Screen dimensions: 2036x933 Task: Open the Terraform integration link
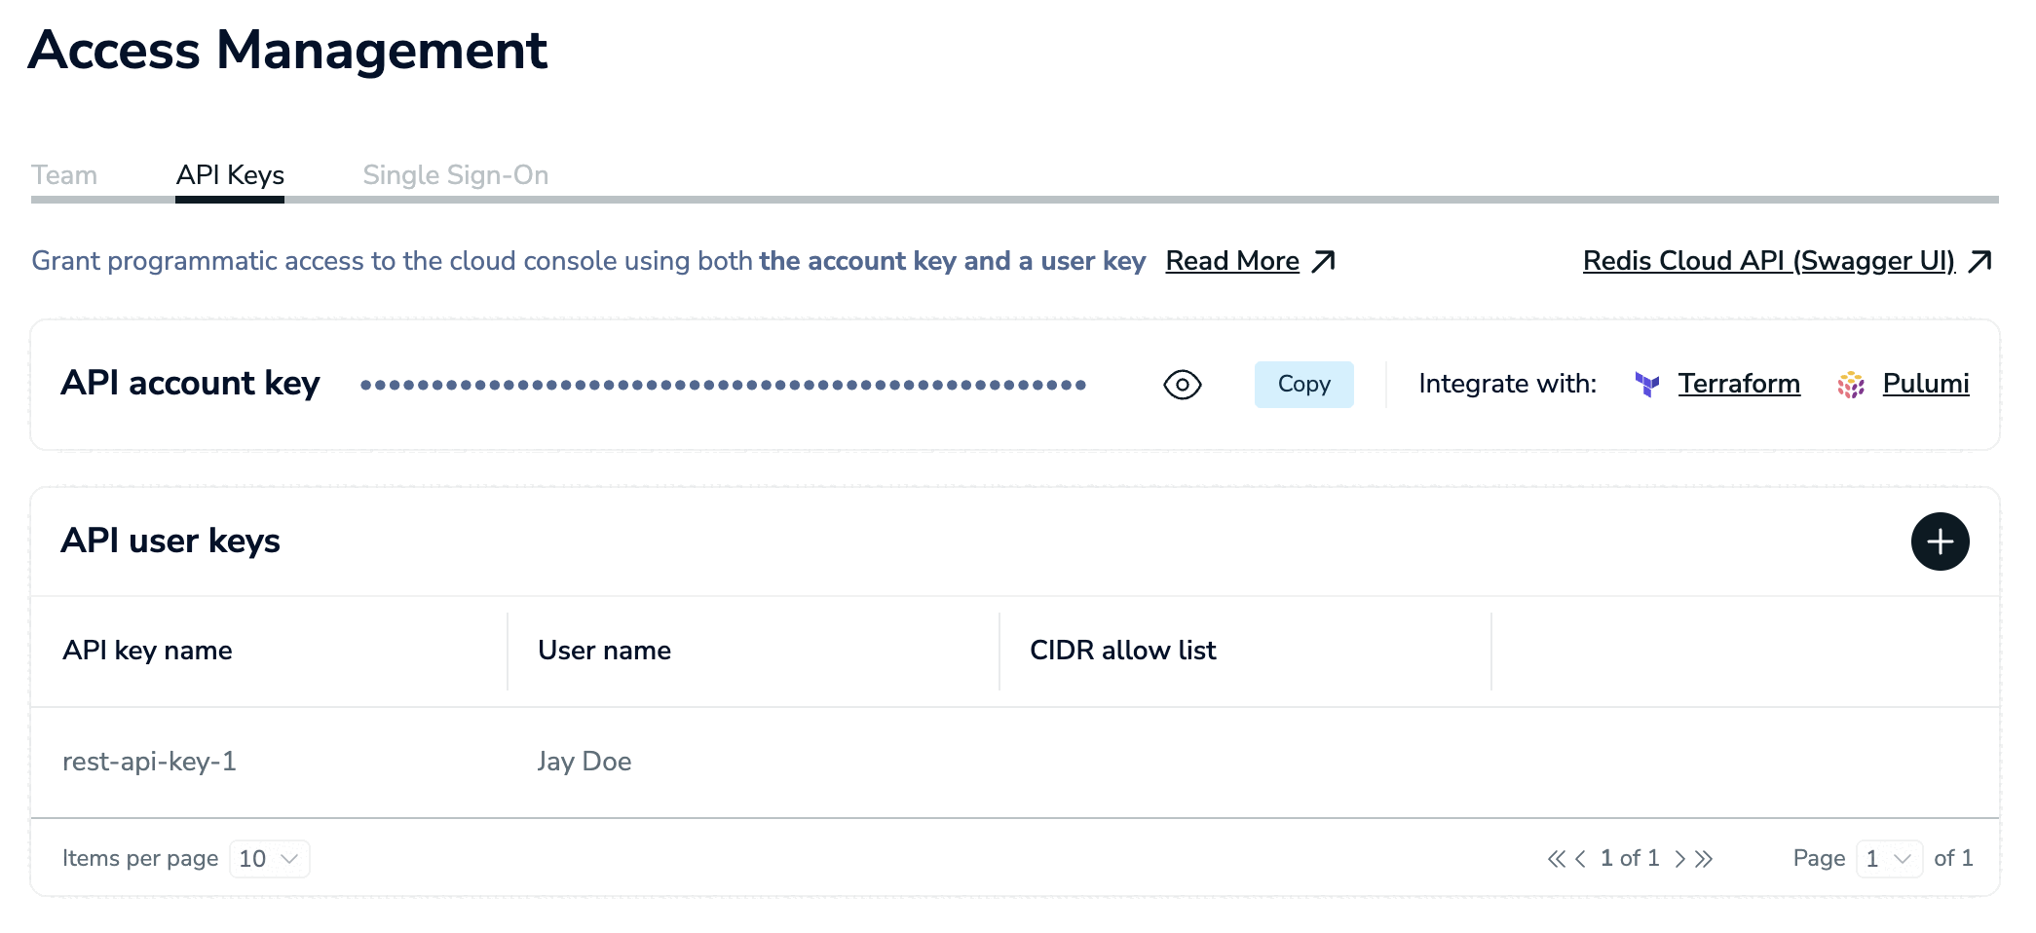coord(1738,385)
